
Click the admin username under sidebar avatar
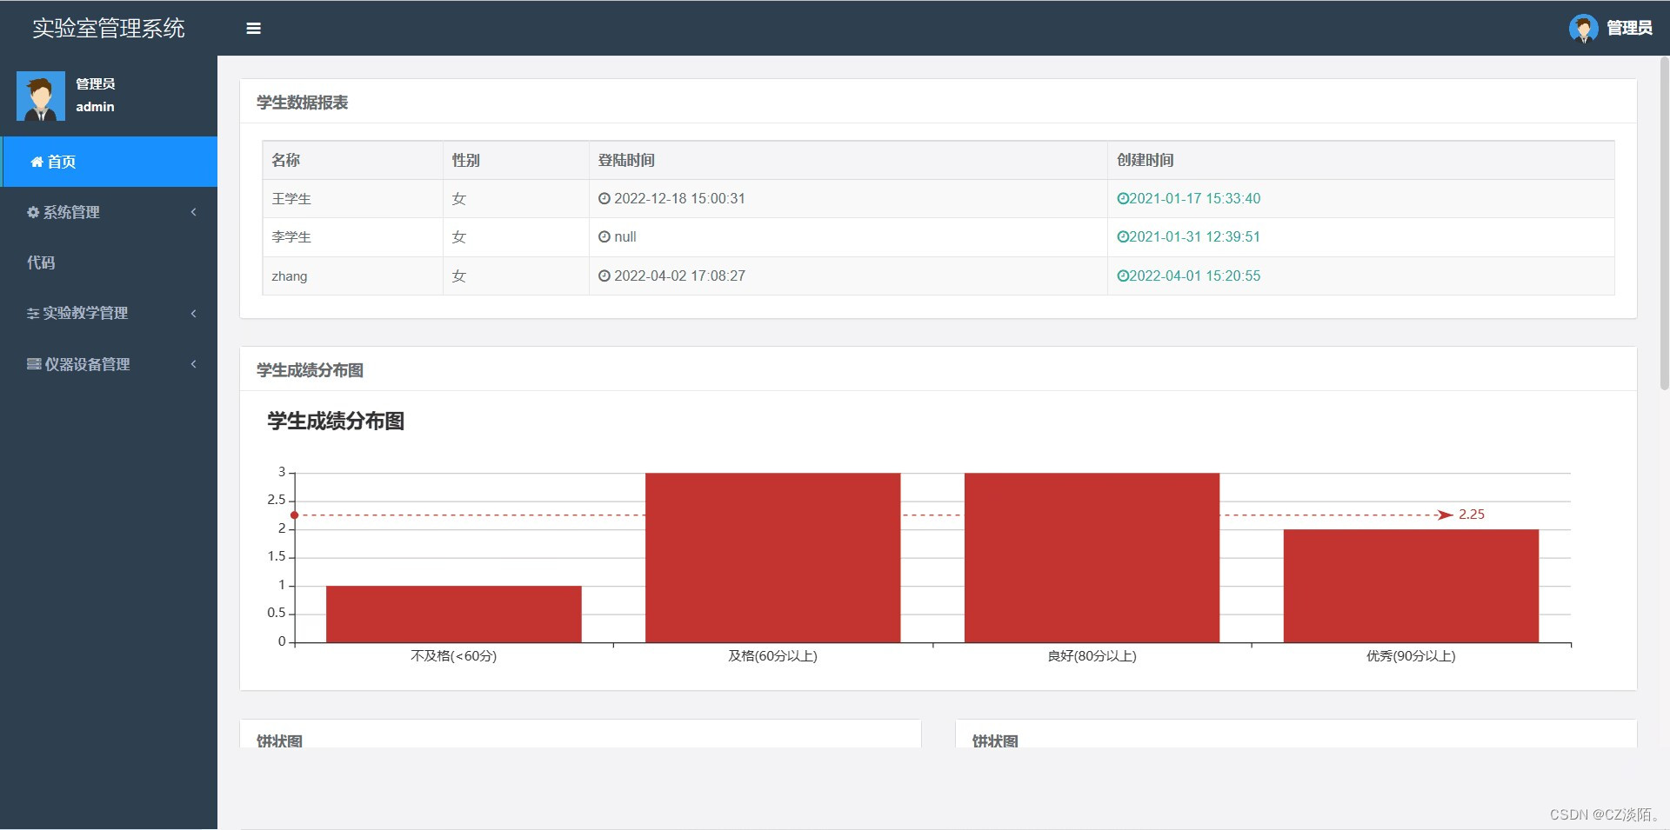pos(95,107)
